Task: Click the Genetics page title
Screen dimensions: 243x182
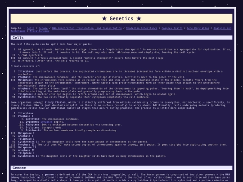Action: click(x=121, y=18)
